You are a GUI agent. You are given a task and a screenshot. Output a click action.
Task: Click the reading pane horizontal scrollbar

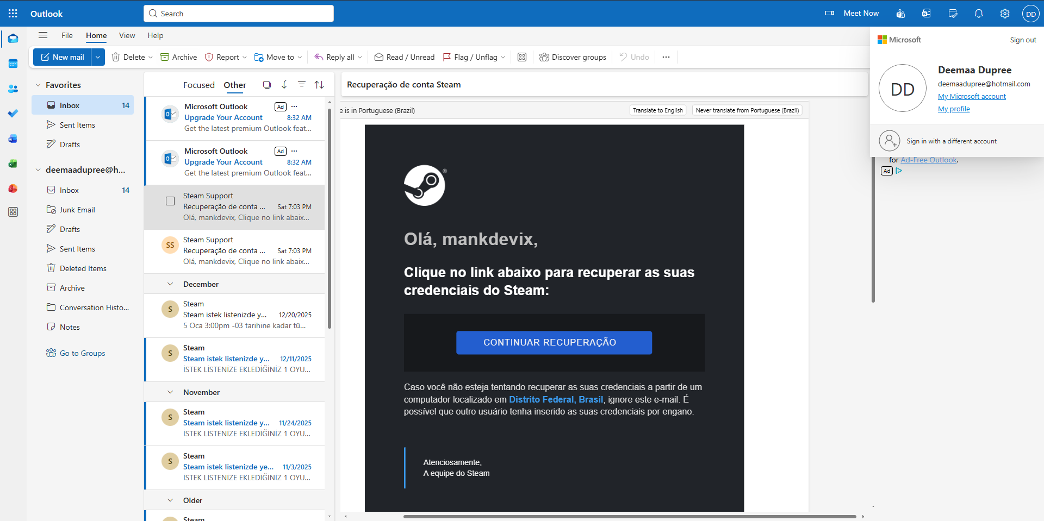[x=630, y=517]
